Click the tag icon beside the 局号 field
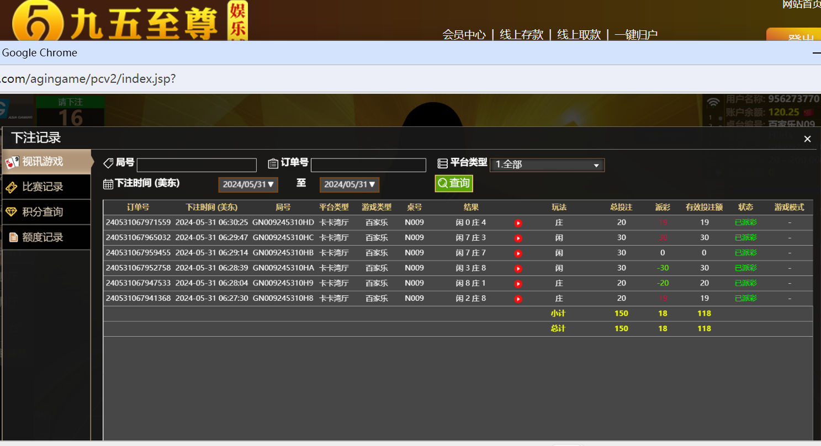 (x=108, y=162)
